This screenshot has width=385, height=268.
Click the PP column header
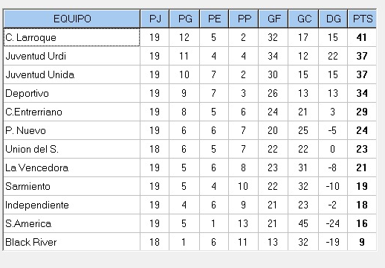pos(244,19)
